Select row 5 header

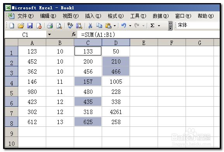click(12, 92)
